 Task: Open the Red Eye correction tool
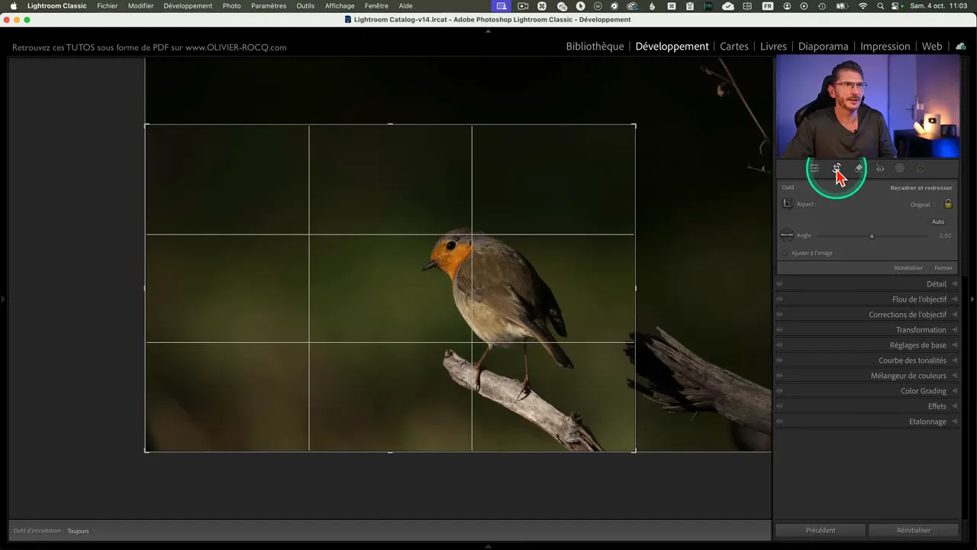pos(880,168)
